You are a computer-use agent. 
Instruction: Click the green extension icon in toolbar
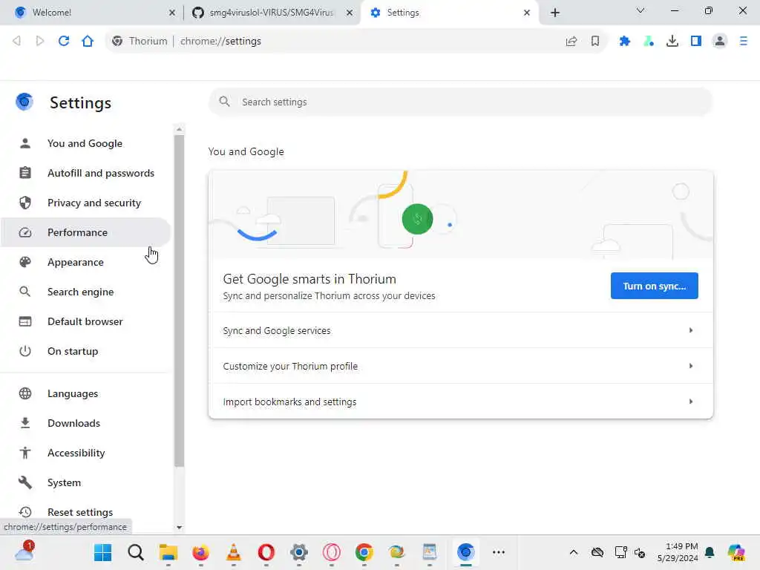tap(649, 42)
